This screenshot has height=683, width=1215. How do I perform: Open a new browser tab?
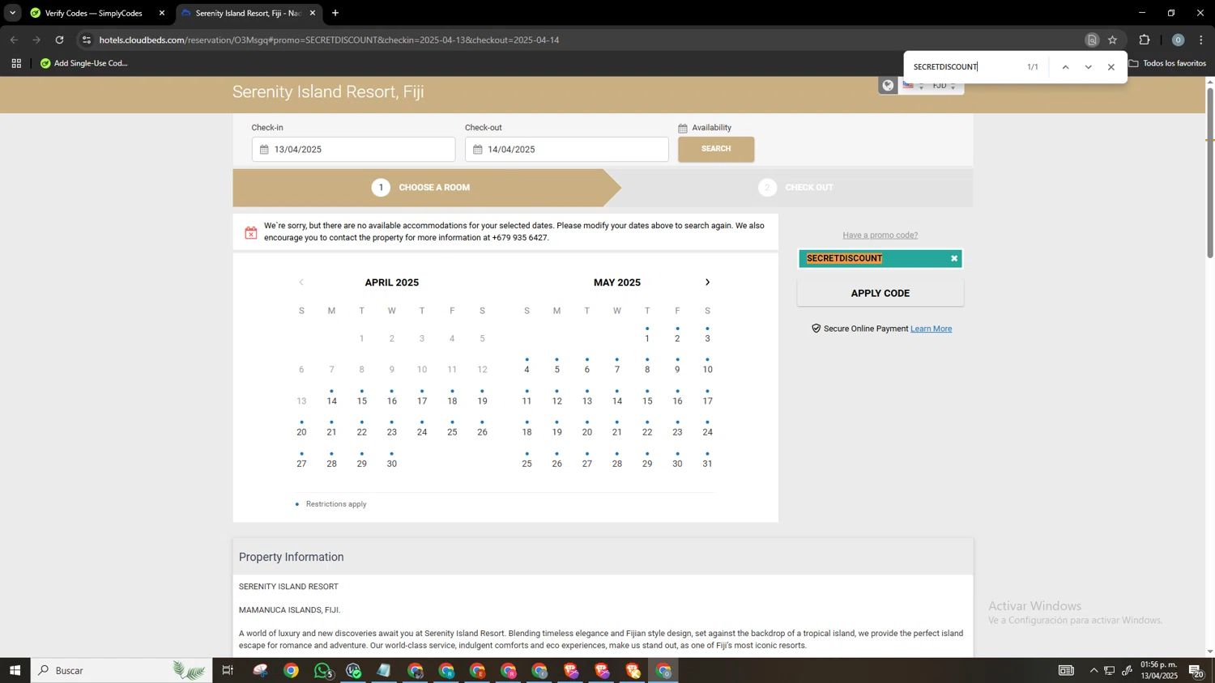(x=335, y=13)
